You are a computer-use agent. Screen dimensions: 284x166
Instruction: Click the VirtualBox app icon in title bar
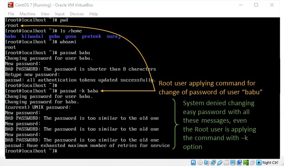[11, 5]
